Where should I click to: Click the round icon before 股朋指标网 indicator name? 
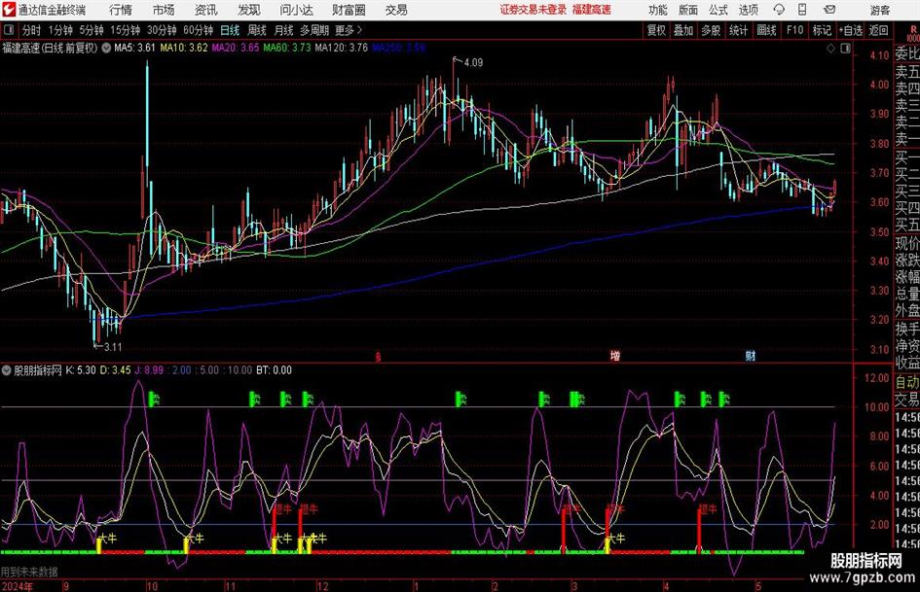(7, 370)
